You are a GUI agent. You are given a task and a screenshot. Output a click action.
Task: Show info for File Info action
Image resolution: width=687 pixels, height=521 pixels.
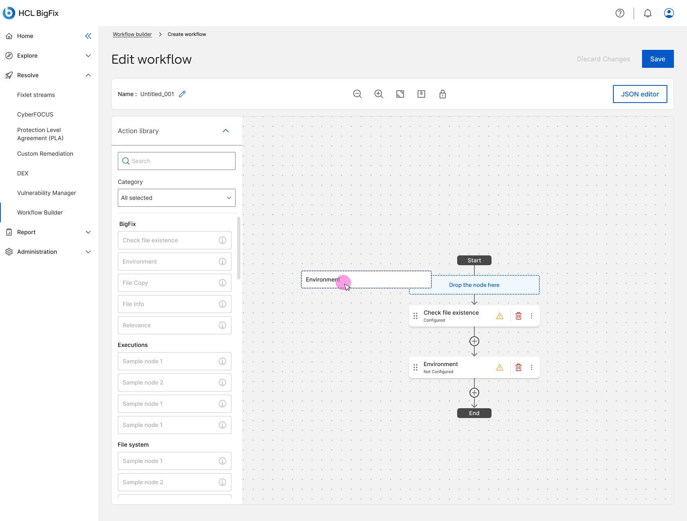[222, 304]
